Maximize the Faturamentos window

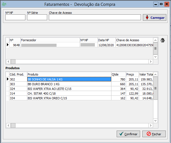[x=161, y=4]
